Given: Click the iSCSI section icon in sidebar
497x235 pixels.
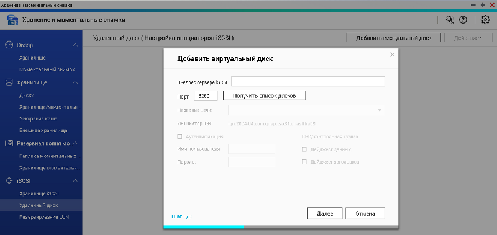Looking at the screenshot, I should coord(9,180).
